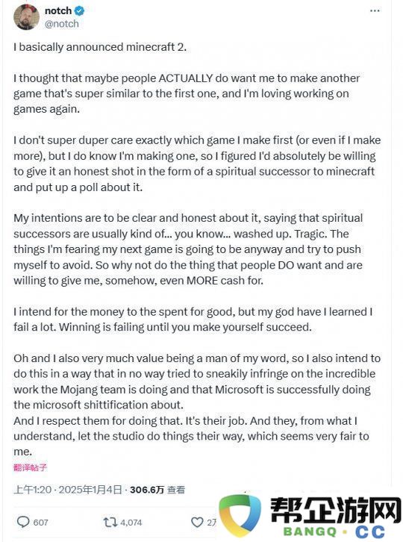Screen dimensions: 403x542
Task: Click the 607 replies count
Action: click(x=40, y=523)
